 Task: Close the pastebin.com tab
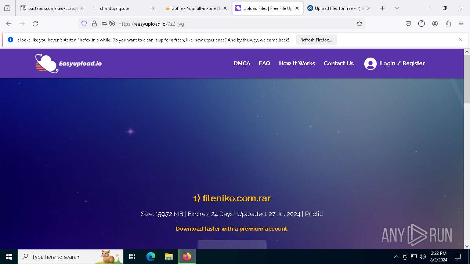(82, 8)
